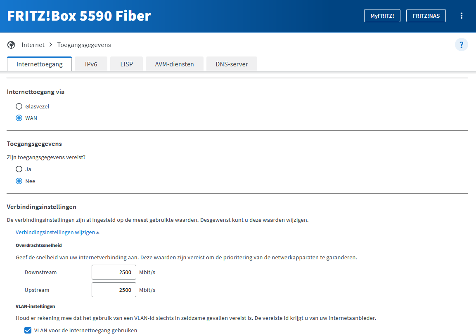Focus the Downstream speed input field
476x336 pixels.
114,272
